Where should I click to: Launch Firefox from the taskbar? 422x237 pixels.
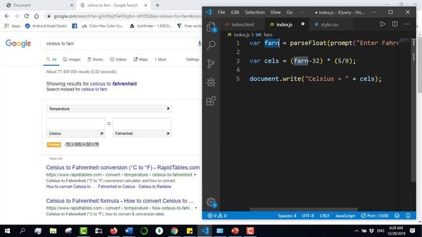[x=113, y=231]
